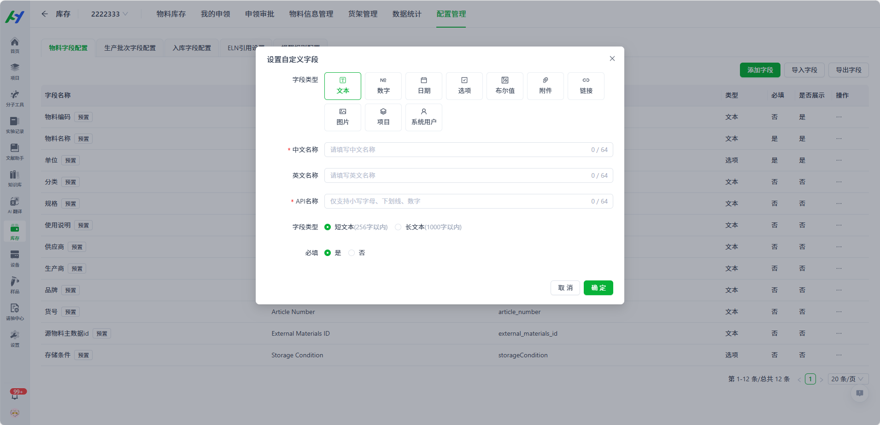Switch to the 生产批次字段配置 tab
Screen dimensions: 880x425
(129, 47)
